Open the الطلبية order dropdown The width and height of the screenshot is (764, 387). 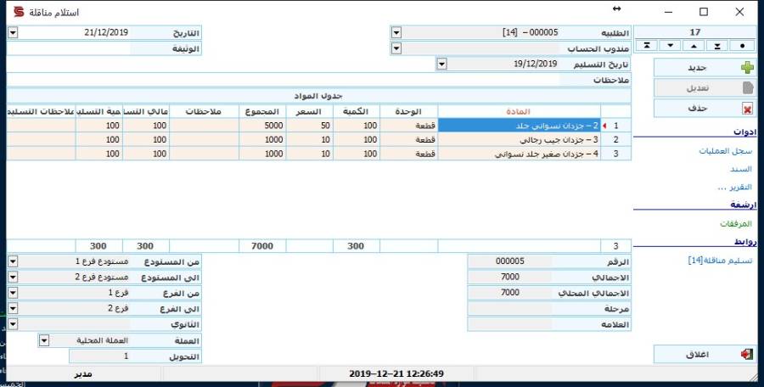coord(396,32)
